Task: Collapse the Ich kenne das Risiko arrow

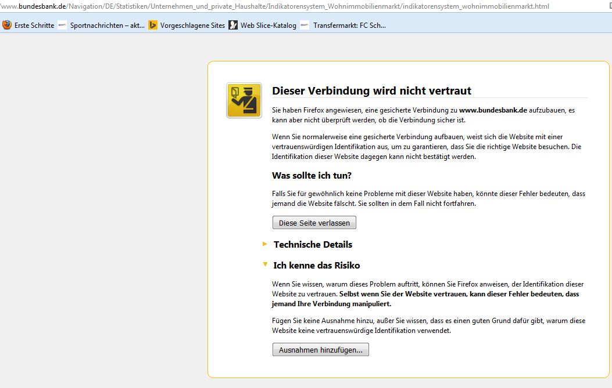Action: pyautogui.click(x=265, y=264)
